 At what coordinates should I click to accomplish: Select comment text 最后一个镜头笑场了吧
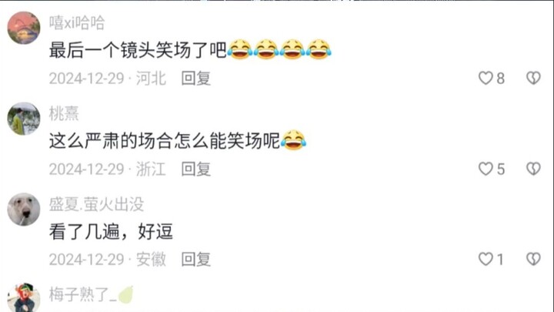pyautogui.click(x=138, y=50)
